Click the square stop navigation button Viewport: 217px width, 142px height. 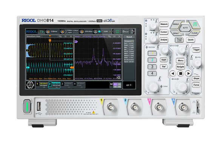(x=180, y=73)
